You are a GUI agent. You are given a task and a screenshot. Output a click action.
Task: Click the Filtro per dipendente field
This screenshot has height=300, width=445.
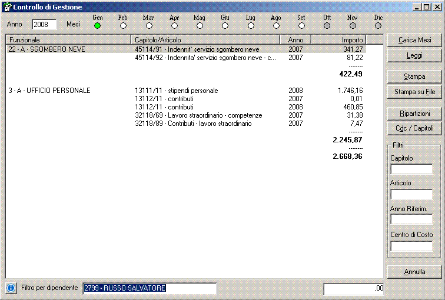point(150,288)
